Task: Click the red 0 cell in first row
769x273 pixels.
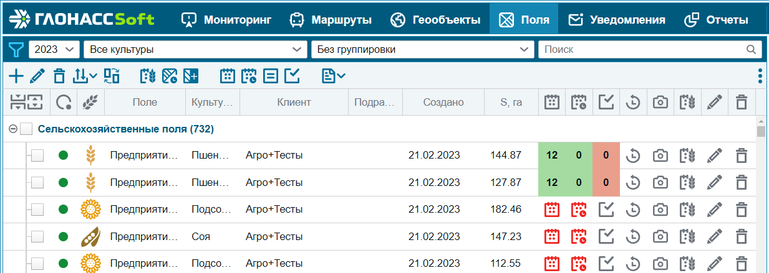Action: point(606,155)
